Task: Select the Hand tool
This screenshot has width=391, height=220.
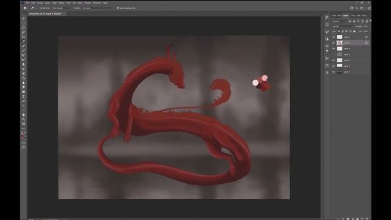Action: [x=24, y=115]
